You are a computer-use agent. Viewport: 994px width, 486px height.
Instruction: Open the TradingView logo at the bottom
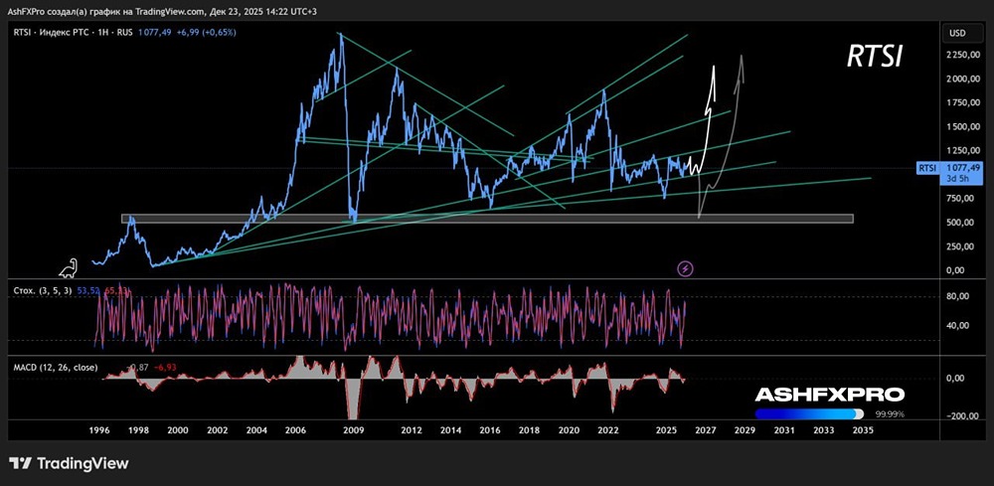pyautogui.click(x=69, y=463)
